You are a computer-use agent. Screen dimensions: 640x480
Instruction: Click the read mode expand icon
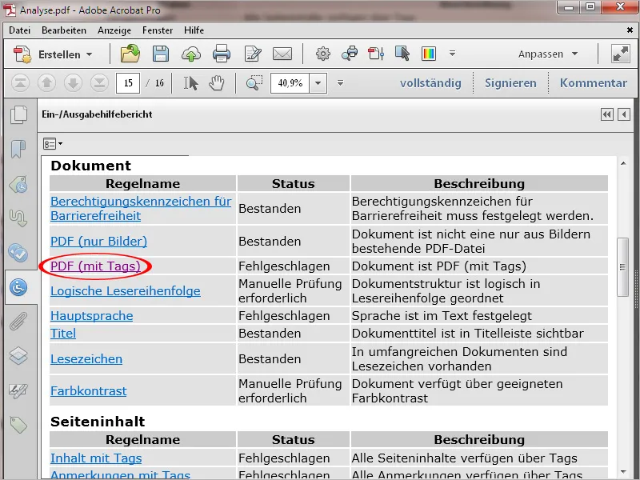click(620, 54)
